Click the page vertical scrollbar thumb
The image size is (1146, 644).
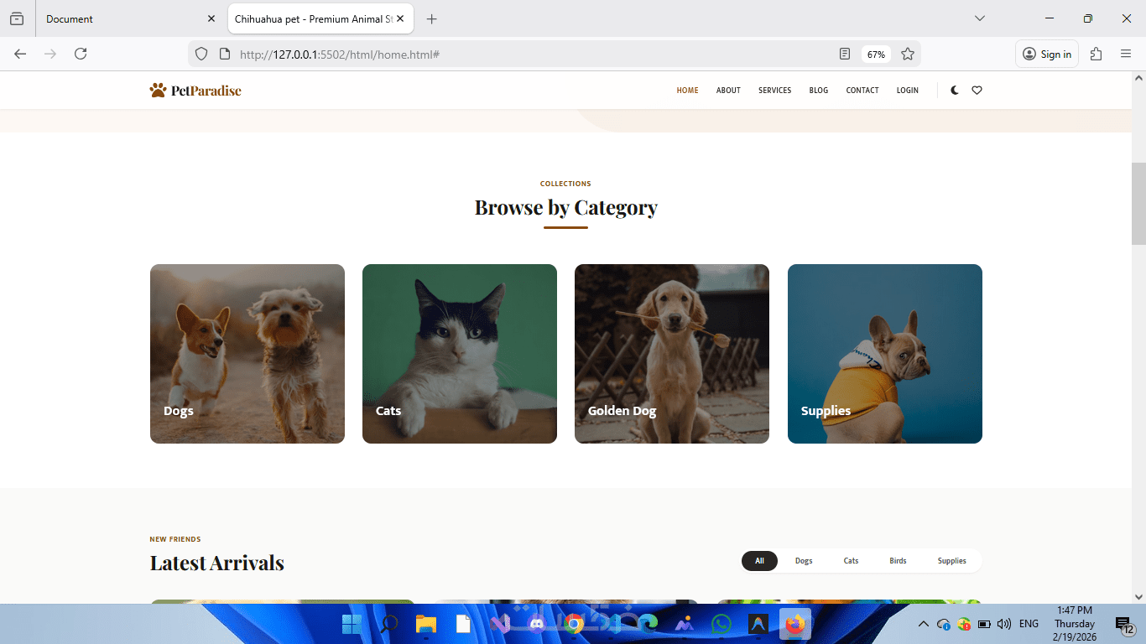[1138, 201]
